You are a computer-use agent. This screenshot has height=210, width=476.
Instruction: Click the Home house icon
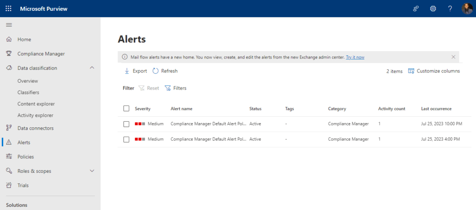coord(9,39)
